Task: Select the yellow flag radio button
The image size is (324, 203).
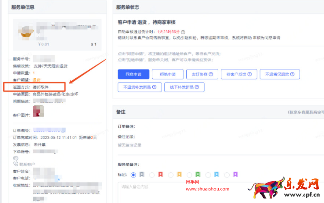Action: point(171,175)
